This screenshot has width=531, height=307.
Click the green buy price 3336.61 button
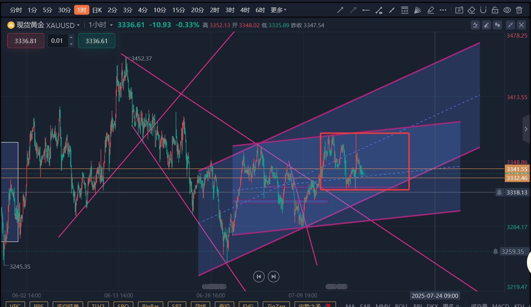tap(97, 41)
